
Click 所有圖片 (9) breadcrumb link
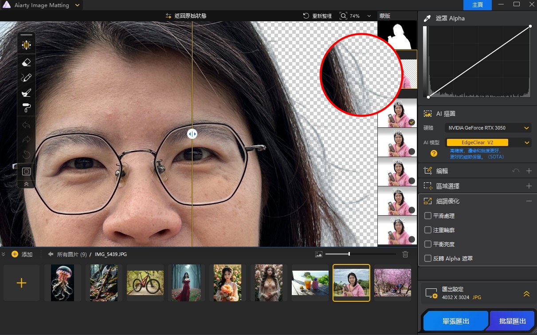click(x=72, y=254)
